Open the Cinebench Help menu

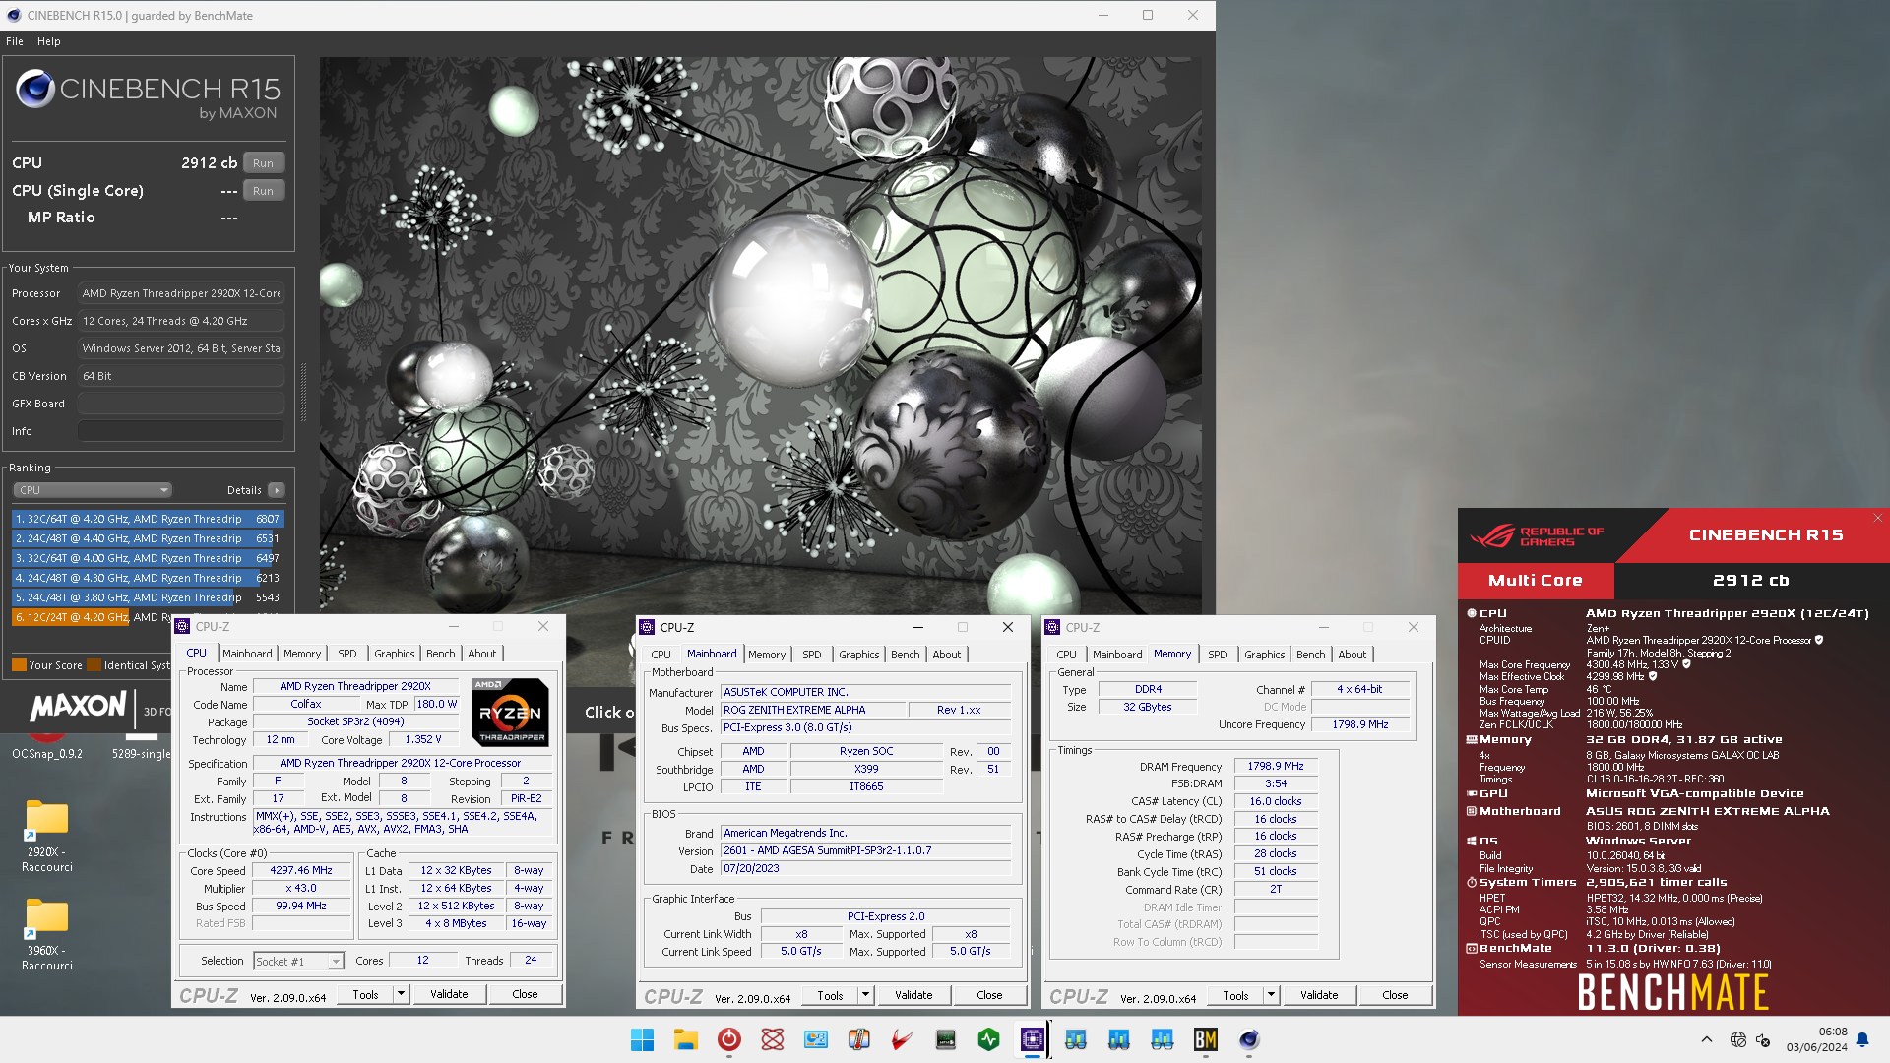click(49, 41)
